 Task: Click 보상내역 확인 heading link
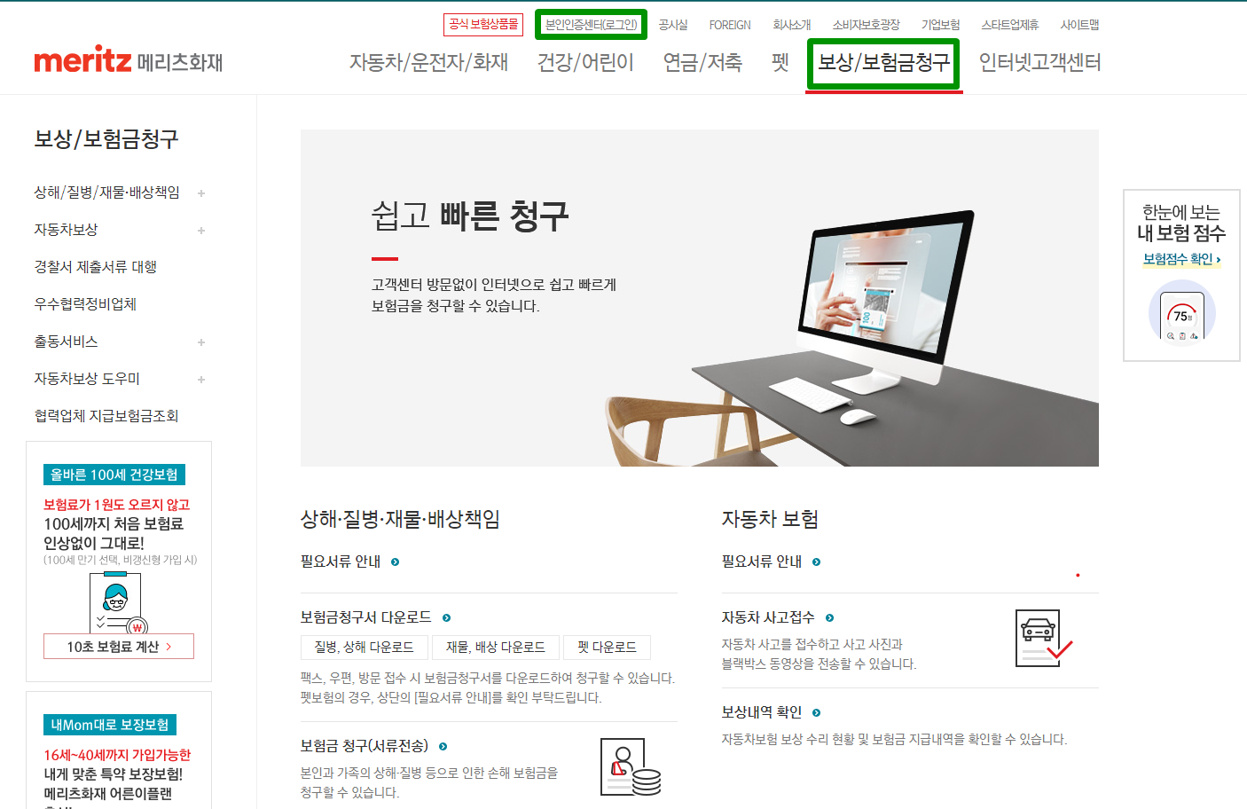tap(762, 712)
